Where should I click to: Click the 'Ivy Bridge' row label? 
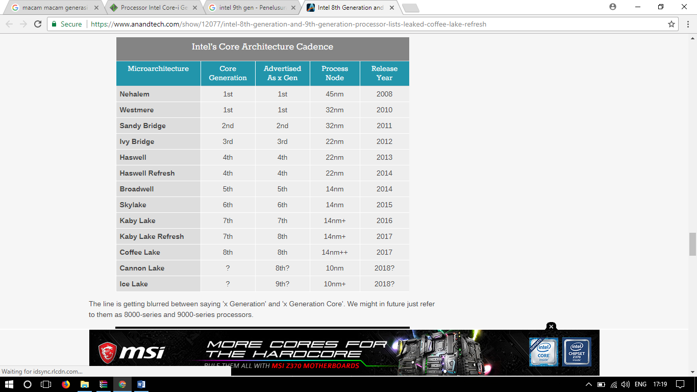coord(137,141)
